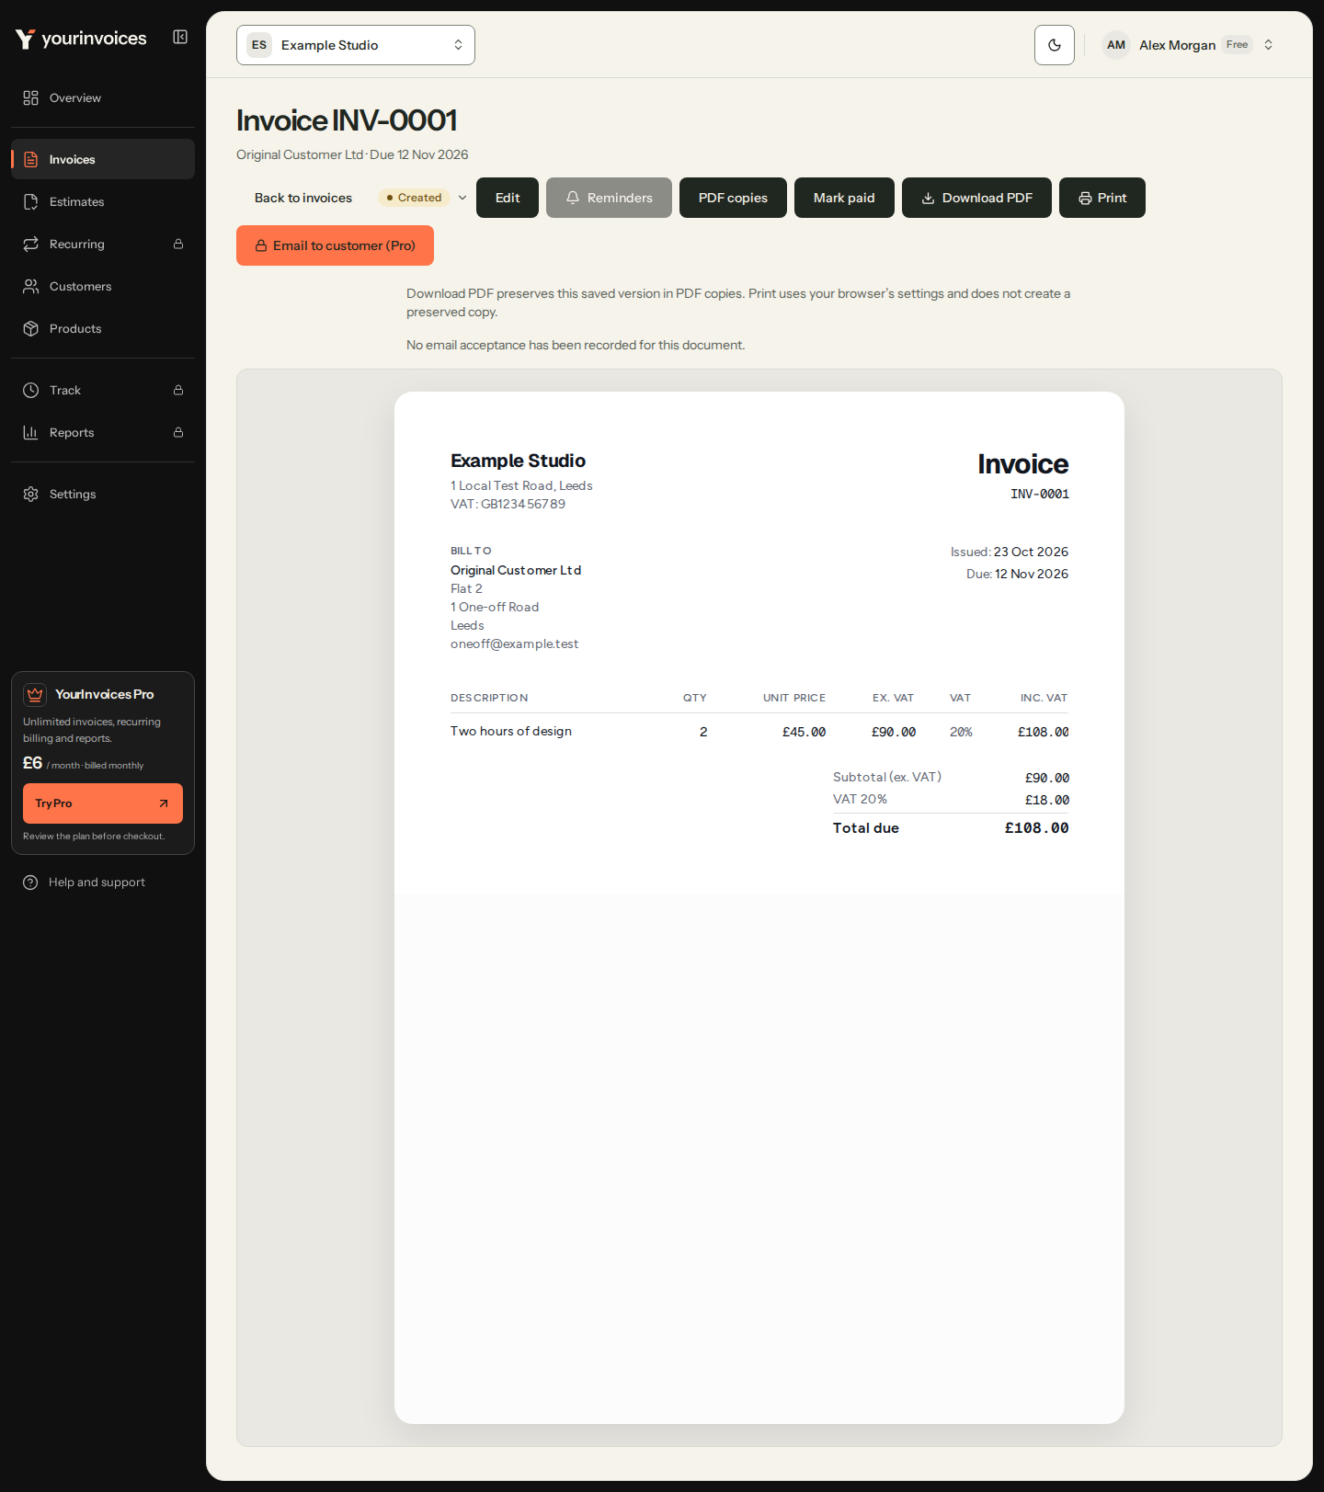The height and width of the screenshot is (1492, 1324).
Task: Mark the invoice as paid
Action: tap(844, 198)
